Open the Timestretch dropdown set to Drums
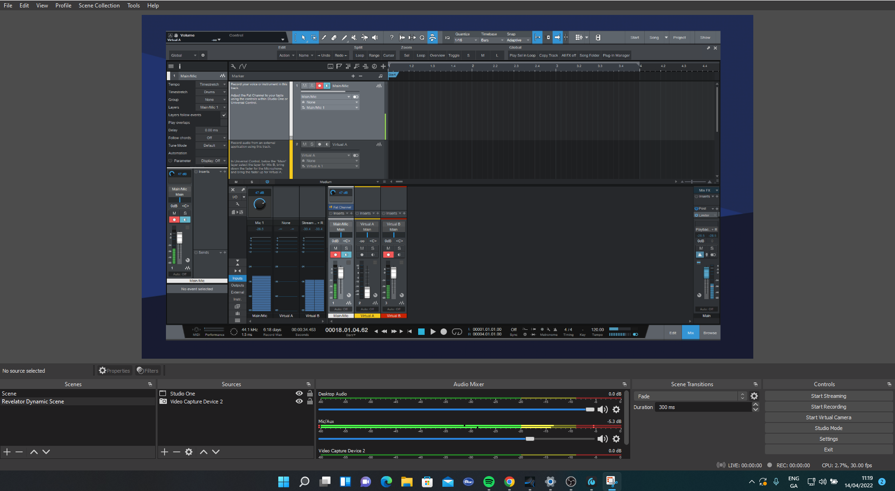This screenshot has width=895, height=491. pyautogui.click(x=212, y=92)
